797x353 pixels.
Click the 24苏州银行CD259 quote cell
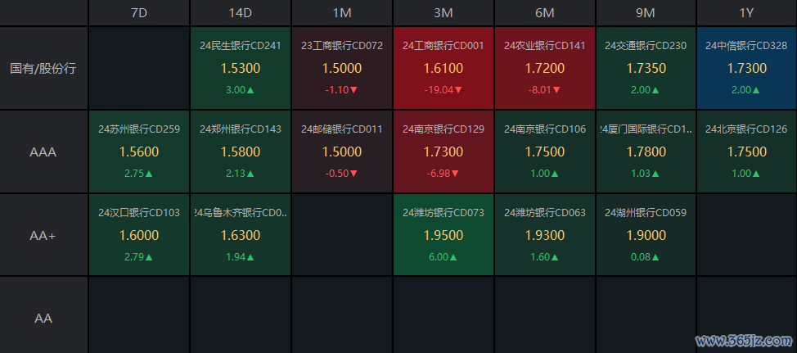(139, 152)
